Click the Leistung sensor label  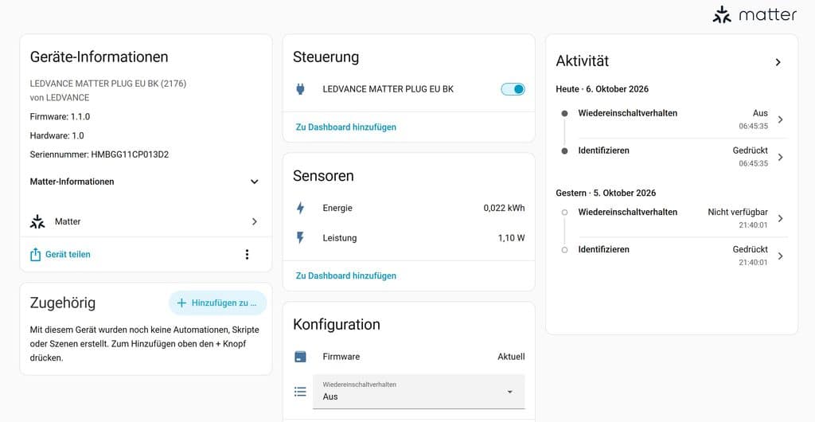click(x=339, y=238)
